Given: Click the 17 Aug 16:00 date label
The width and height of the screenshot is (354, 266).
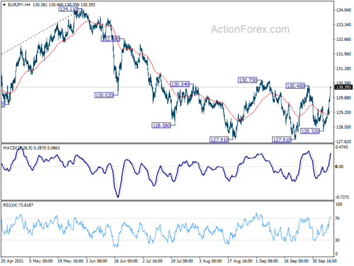Looking at the screenshot, I should [x=240, y=261].
